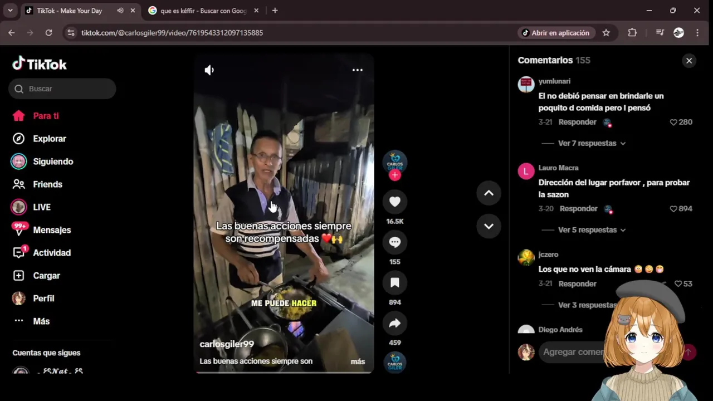Open a new browser tab

pyautogui.click(x=275, y=11)
